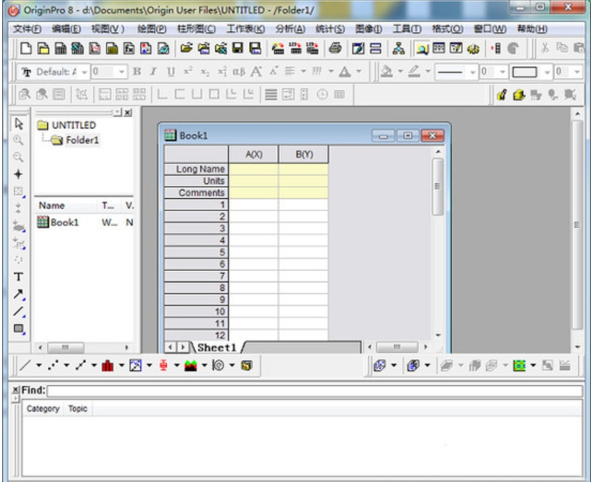Select the Line drawing tool
The width and height of the screenshot is (591, 482).
[x=18, y=311]
